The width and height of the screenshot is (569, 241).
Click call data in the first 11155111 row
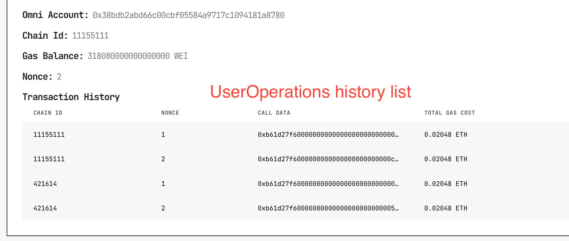click(328, 134)
